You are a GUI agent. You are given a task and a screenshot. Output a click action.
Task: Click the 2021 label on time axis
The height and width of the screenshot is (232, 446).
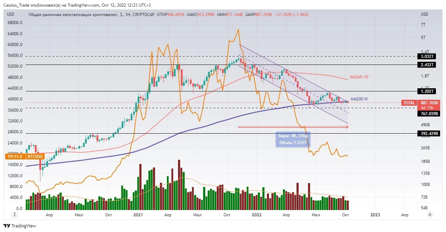coord(138,215)
